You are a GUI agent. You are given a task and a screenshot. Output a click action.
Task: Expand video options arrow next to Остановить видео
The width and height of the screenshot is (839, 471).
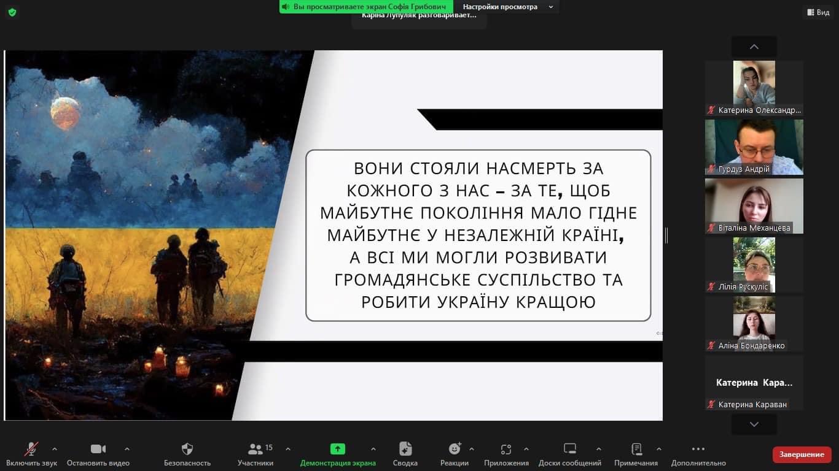tap(127, 449)
